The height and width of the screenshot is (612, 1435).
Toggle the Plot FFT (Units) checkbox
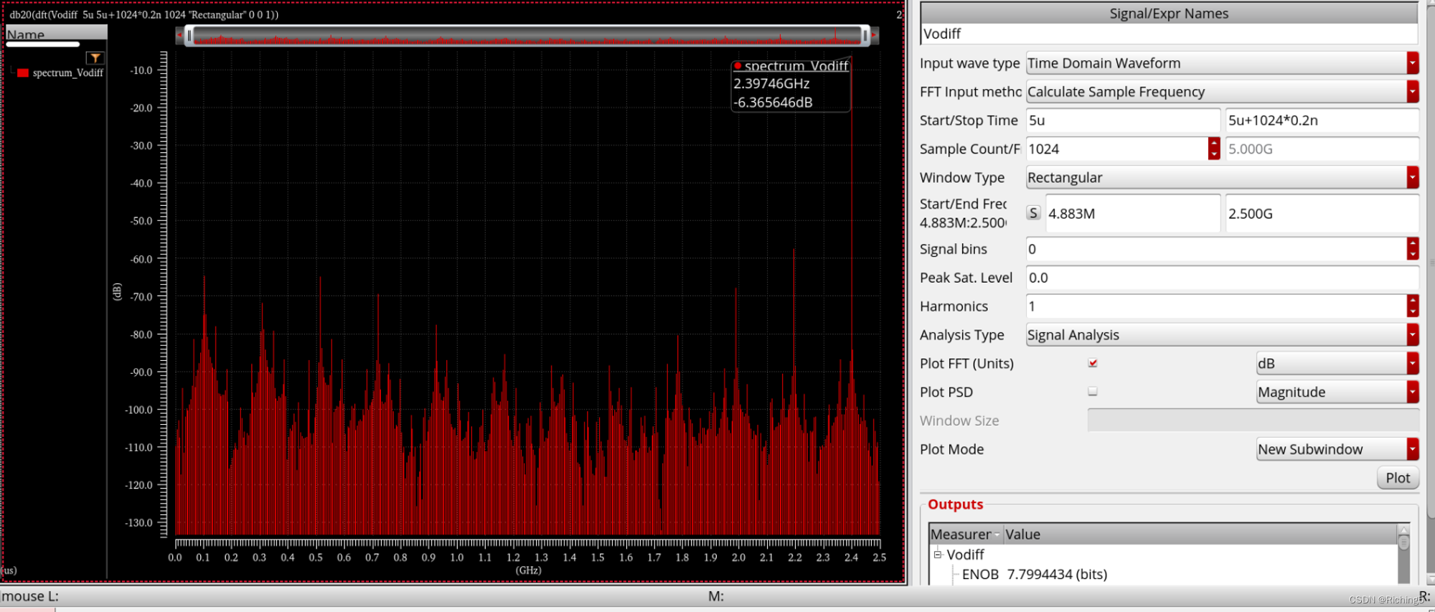[x=1093, y=363]
